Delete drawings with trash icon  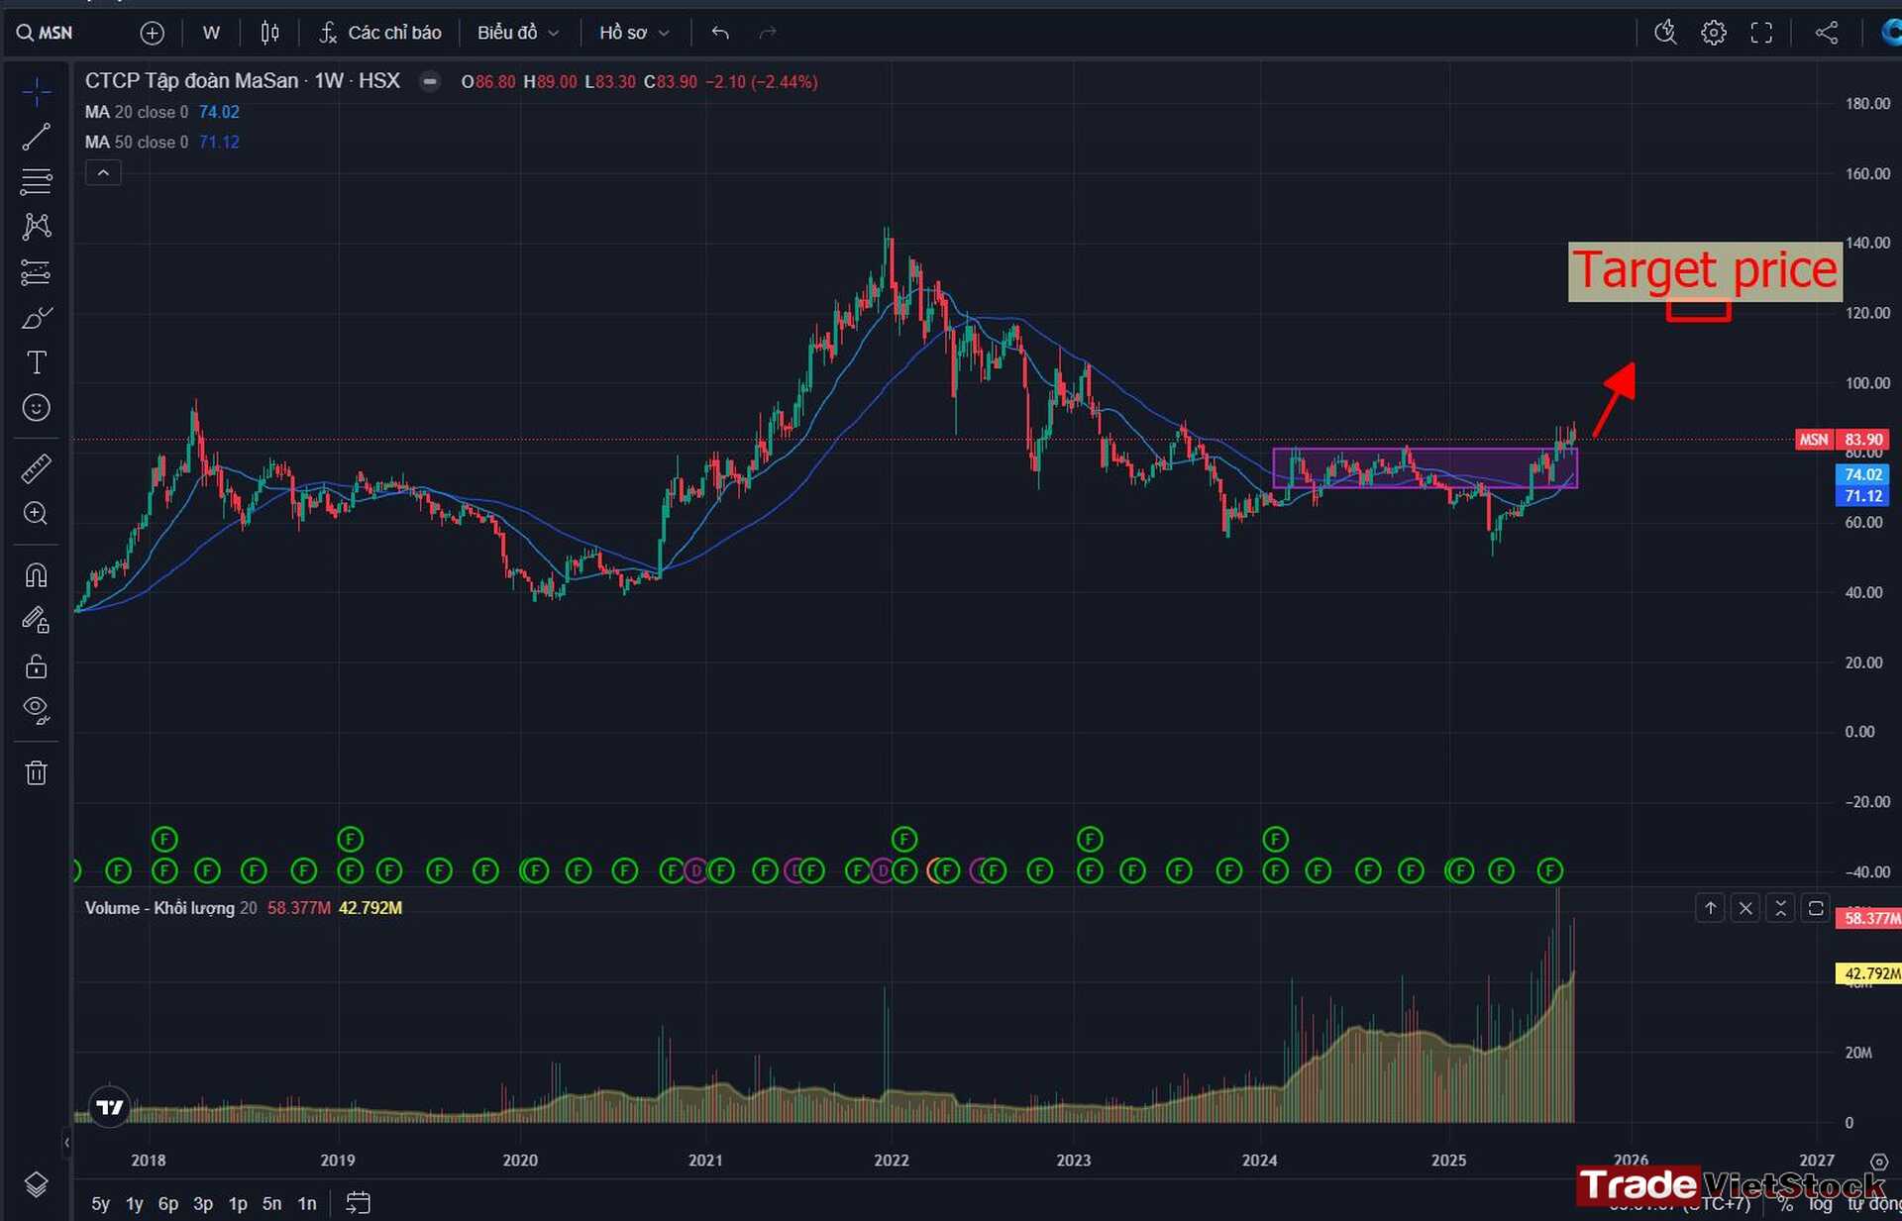[37, 772]
